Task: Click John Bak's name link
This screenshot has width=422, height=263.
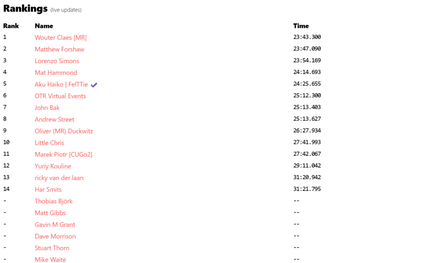Action: 47,108
